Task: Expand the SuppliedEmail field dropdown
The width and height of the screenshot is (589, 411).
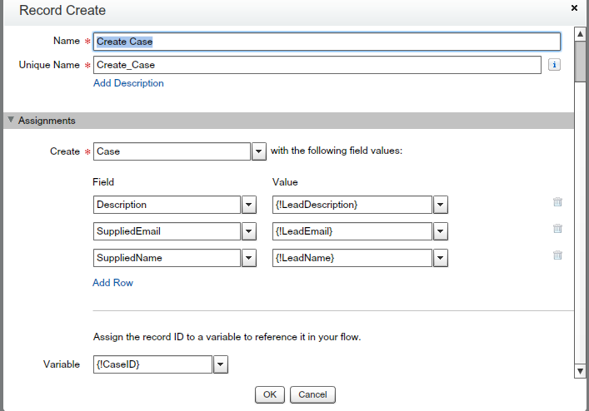Action: point(248,231)
